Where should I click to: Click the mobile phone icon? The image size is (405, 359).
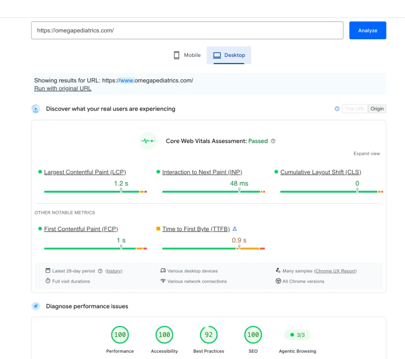[176, 55]
